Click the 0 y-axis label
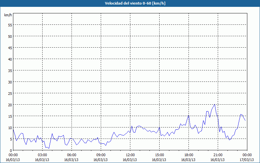260x163 pixels. [11, 150]
